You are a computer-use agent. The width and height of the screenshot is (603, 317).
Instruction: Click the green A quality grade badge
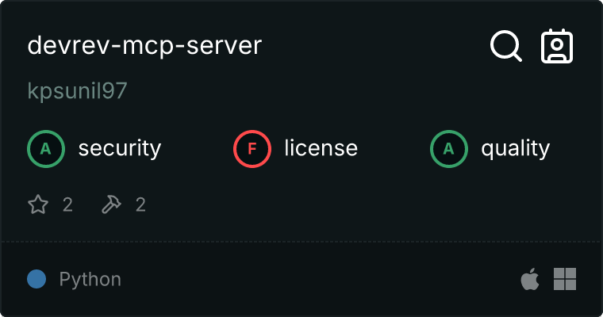point(448,148)
